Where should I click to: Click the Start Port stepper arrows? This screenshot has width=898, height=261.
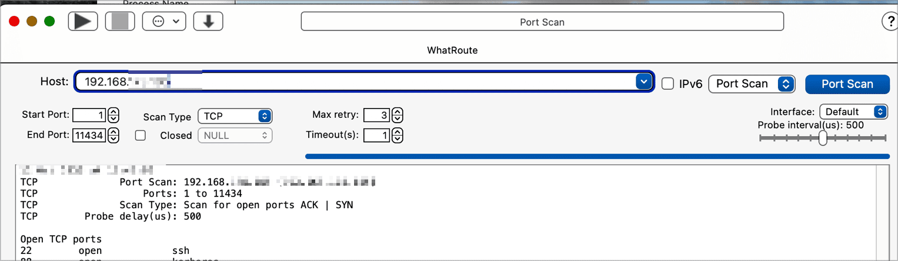114,115
